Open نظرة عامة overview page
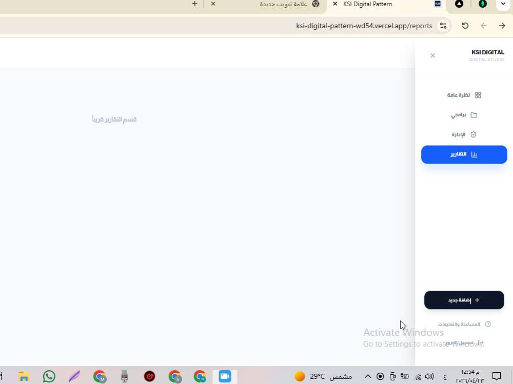Viewport: 513px width, 384px height. pos(464,95)
